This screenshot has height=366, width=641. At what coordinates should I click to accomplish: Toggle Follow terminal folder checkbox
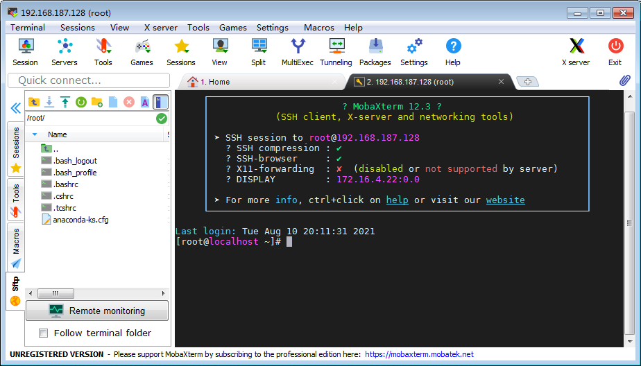(x=44, y=333)
